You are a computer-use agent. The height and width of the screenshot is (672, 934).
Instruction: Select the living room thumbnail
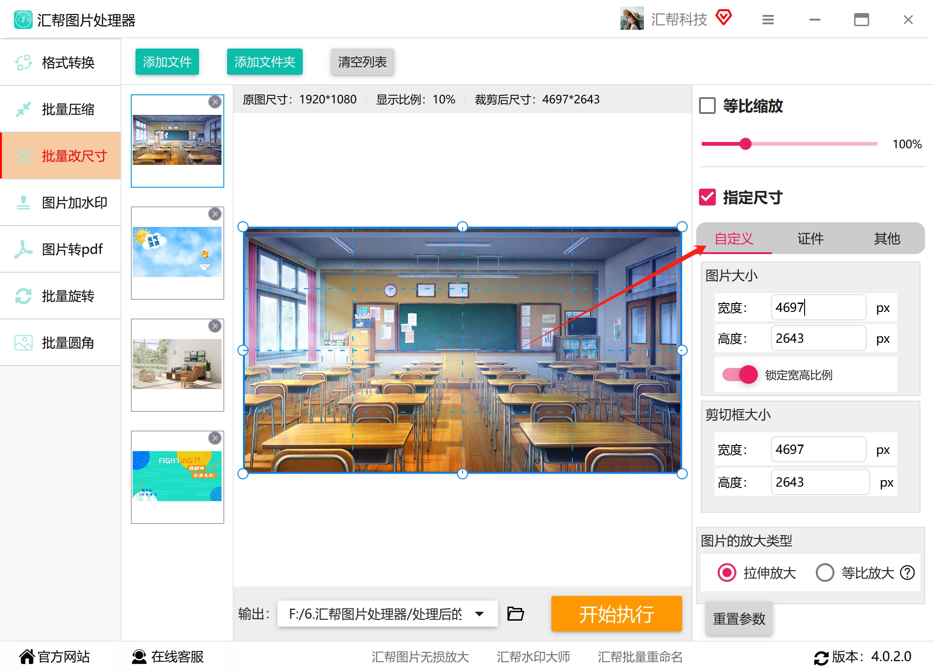[177, 364]
